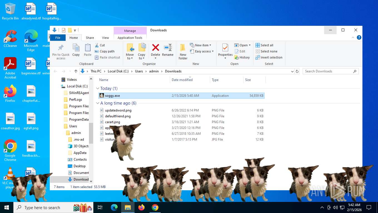The width and height of the screenshot is (378, 213).
Task: Click Select none in ribbon
Action: (266, 51)
